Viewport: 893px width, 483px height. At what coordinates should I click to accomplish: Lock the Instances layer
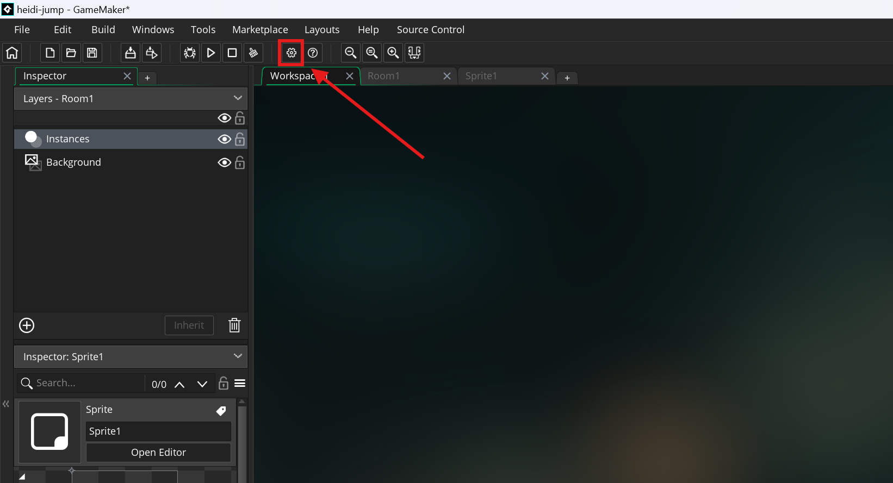click(240, 139)
